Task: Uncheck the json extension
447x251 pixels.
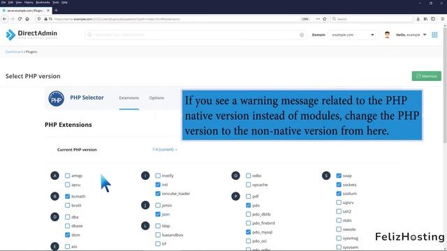Action: [x=158, y=214]
